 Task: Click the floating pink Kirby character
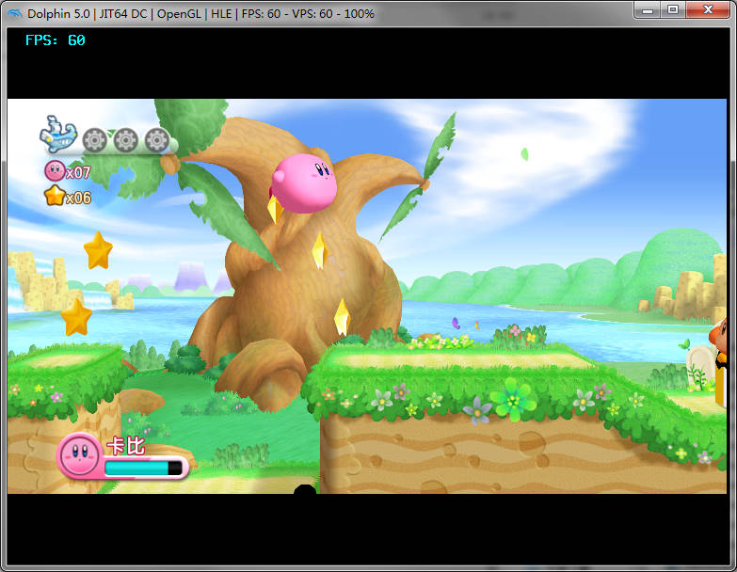click(304, 183)
